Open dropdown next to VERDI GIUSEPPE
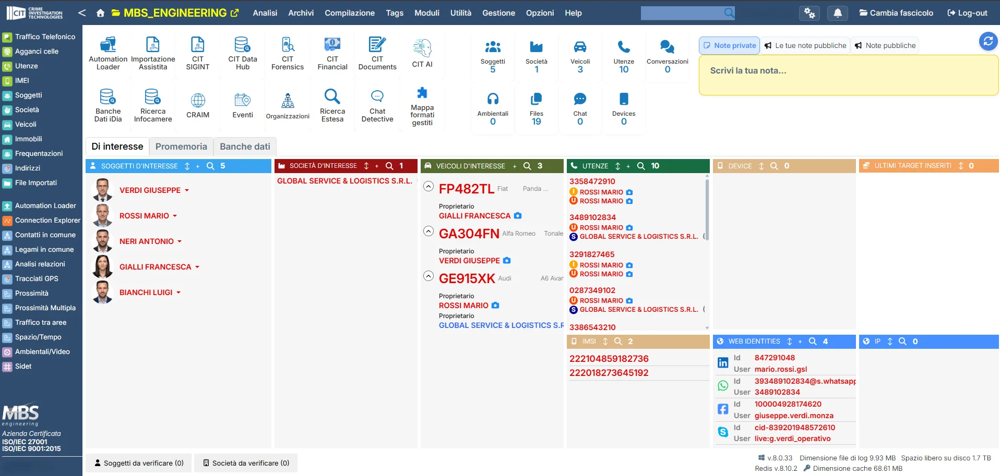Viewport: 1000px width, 476px height. tap(187, 191)
